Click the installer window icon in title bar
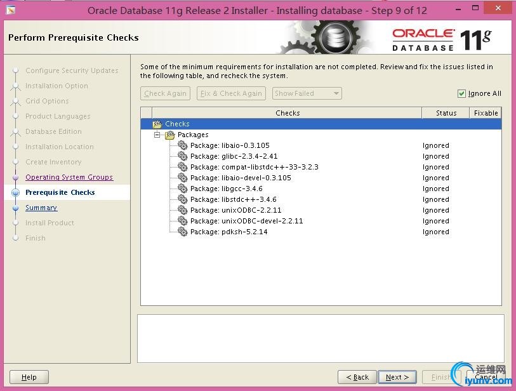 [x=11, y=10]
